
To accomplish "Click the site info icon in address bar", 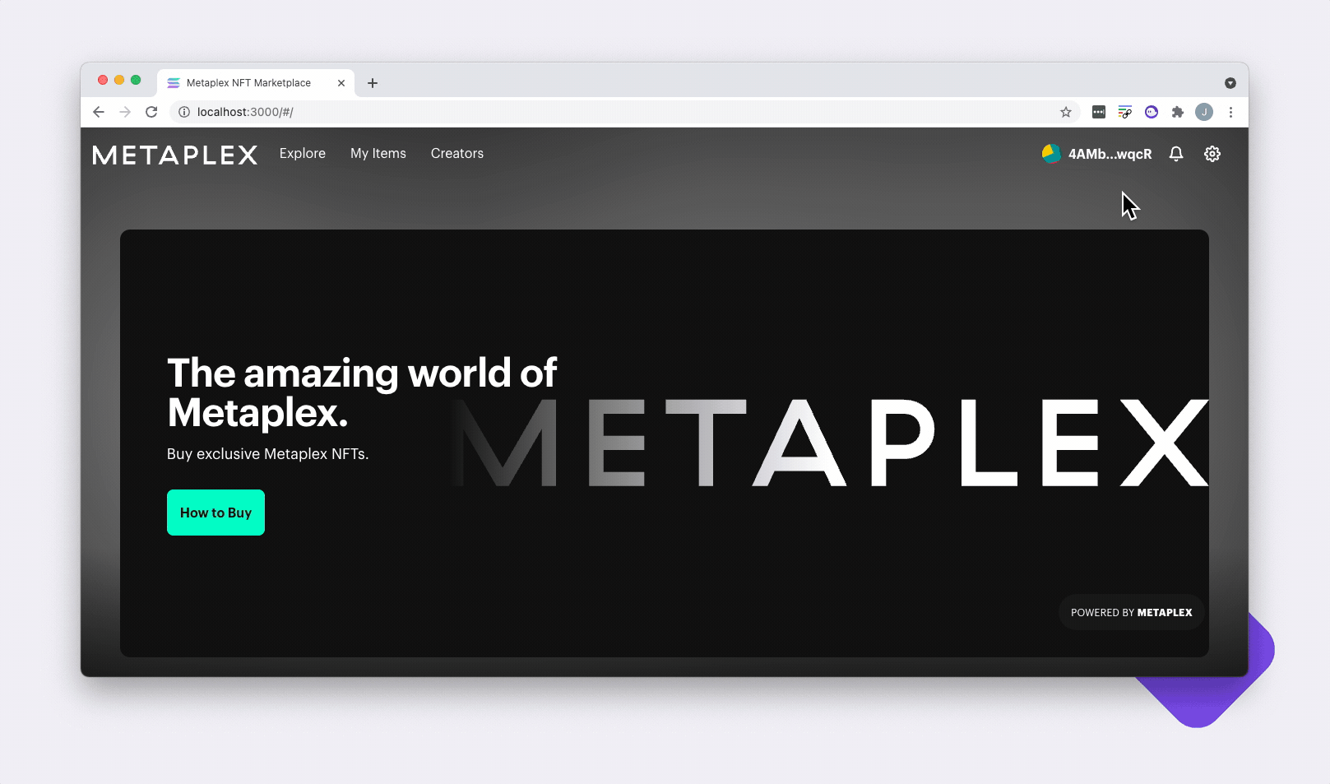I will 183,112.
